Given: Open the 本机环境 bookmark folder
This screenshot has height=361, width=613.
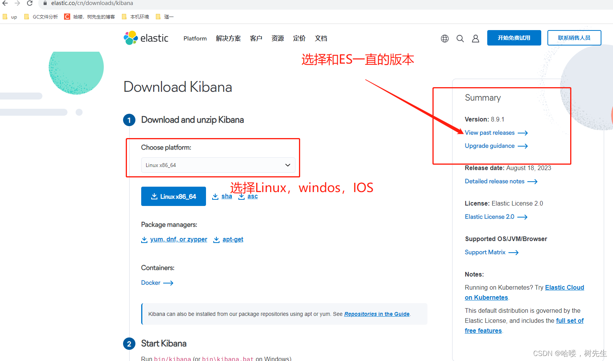Looking at the screenshot, I should coord(135,17).
